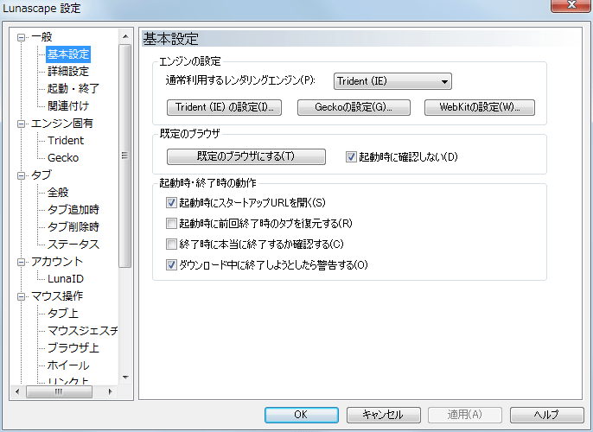The height and width of the screenshot is (432, 593).
Task: Click tree horizontal scrollbar right arrow
Action: coord(111,392)
